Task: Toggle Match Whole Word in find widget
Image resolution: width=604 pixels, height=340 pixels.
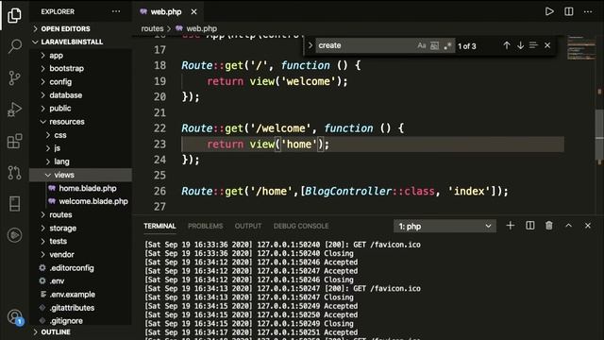Action: pos(434,46)
